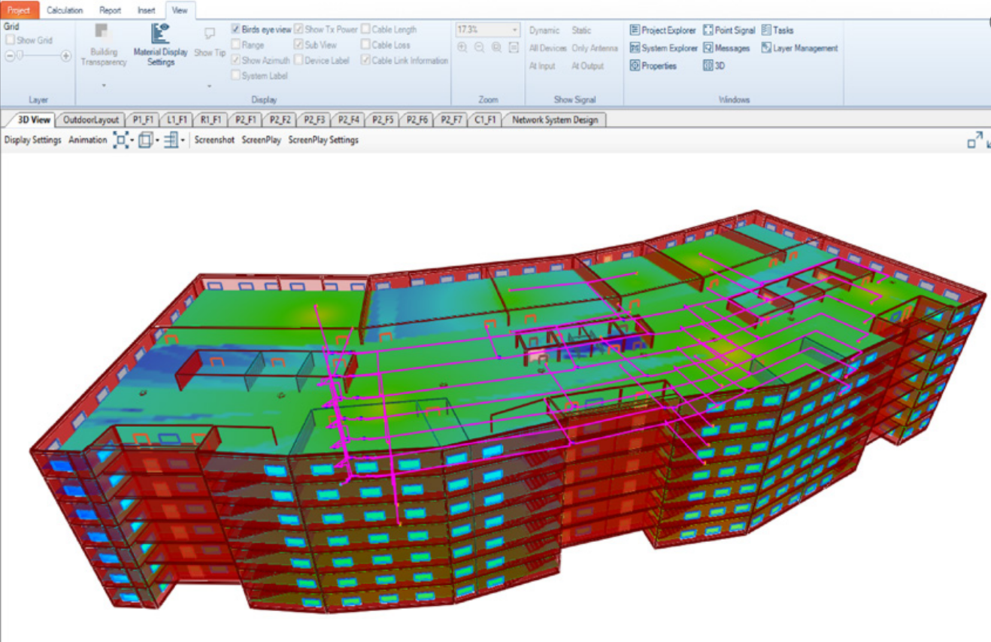Toggle the Cable Length checkbox

tap(365, 29)
